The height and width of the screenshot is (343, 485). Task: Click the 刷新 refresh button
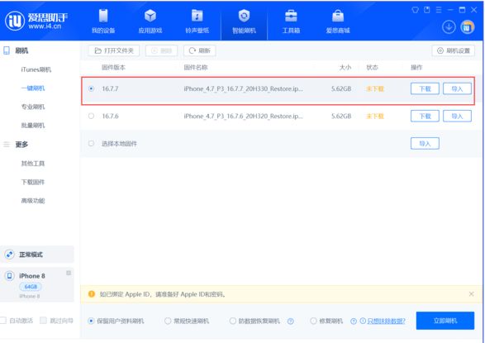click(x=199, y=50)
